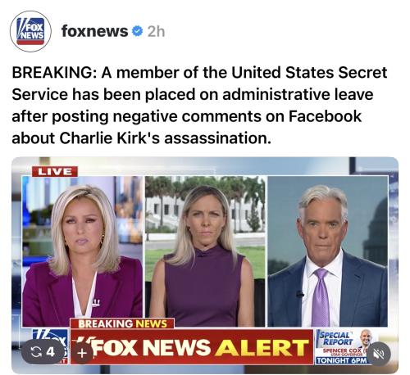Screen dimensions: 410x375
Task: Open the Fox News profile avatar
Action: coord(30,31)
